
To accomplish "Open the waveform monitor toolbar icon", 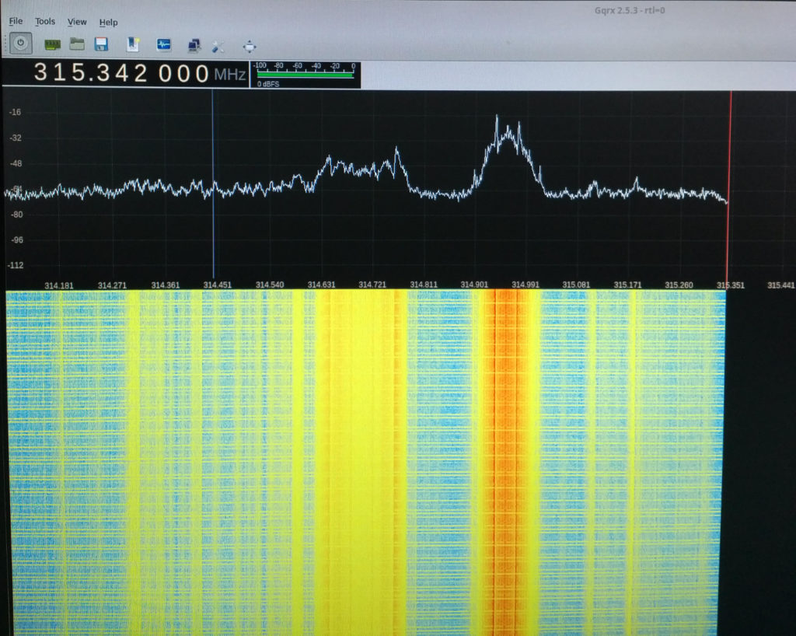I will coord(164,45).
